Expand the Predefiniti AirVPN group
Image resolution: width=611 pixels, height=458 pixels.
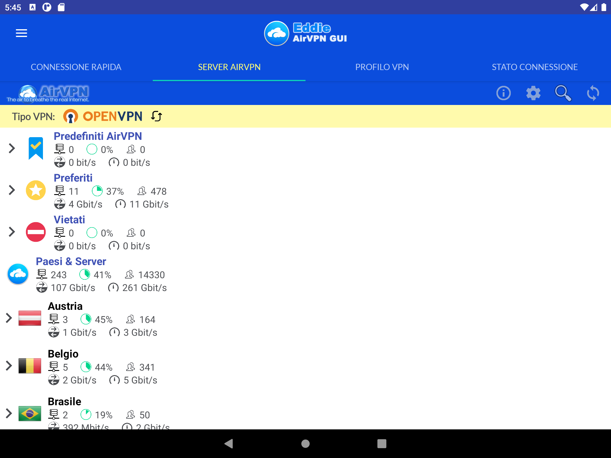pos(12,148)
